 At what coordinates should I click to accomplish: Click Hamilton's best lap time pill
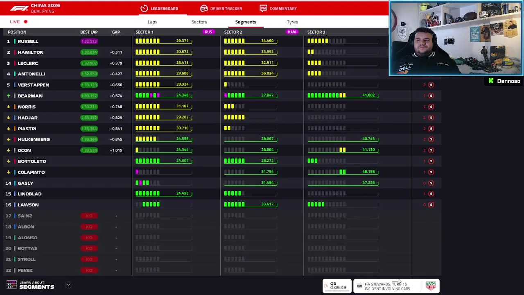click(x=89, y=52)
